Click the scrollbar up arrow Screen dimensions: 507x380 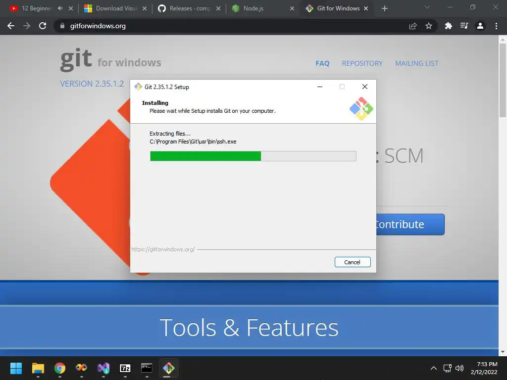(x=503, y=40)
